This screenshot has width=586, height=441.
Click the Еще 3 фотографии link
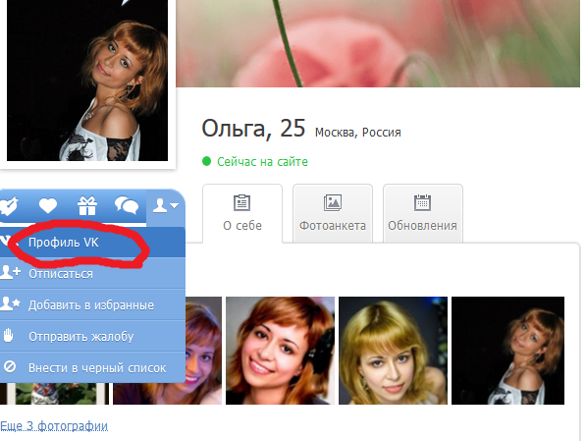pos(54,426)
